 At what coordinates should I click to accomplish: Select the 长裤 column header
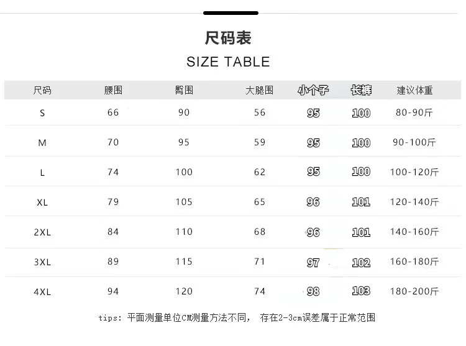pyautogui.click(x=361, y=91)
